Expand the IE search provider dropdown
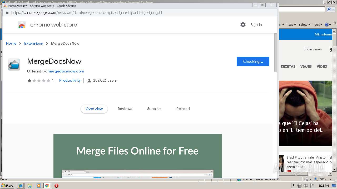 pos(333,9)
